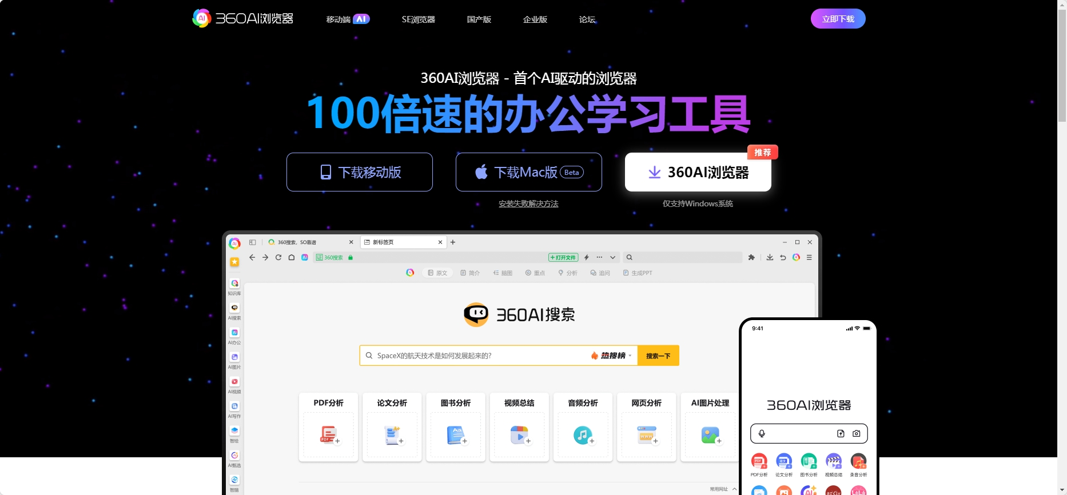Viewport: 1067px width, 495px height.
Task: Select the 脑图 toolbar option
Action: pos(503,273)
